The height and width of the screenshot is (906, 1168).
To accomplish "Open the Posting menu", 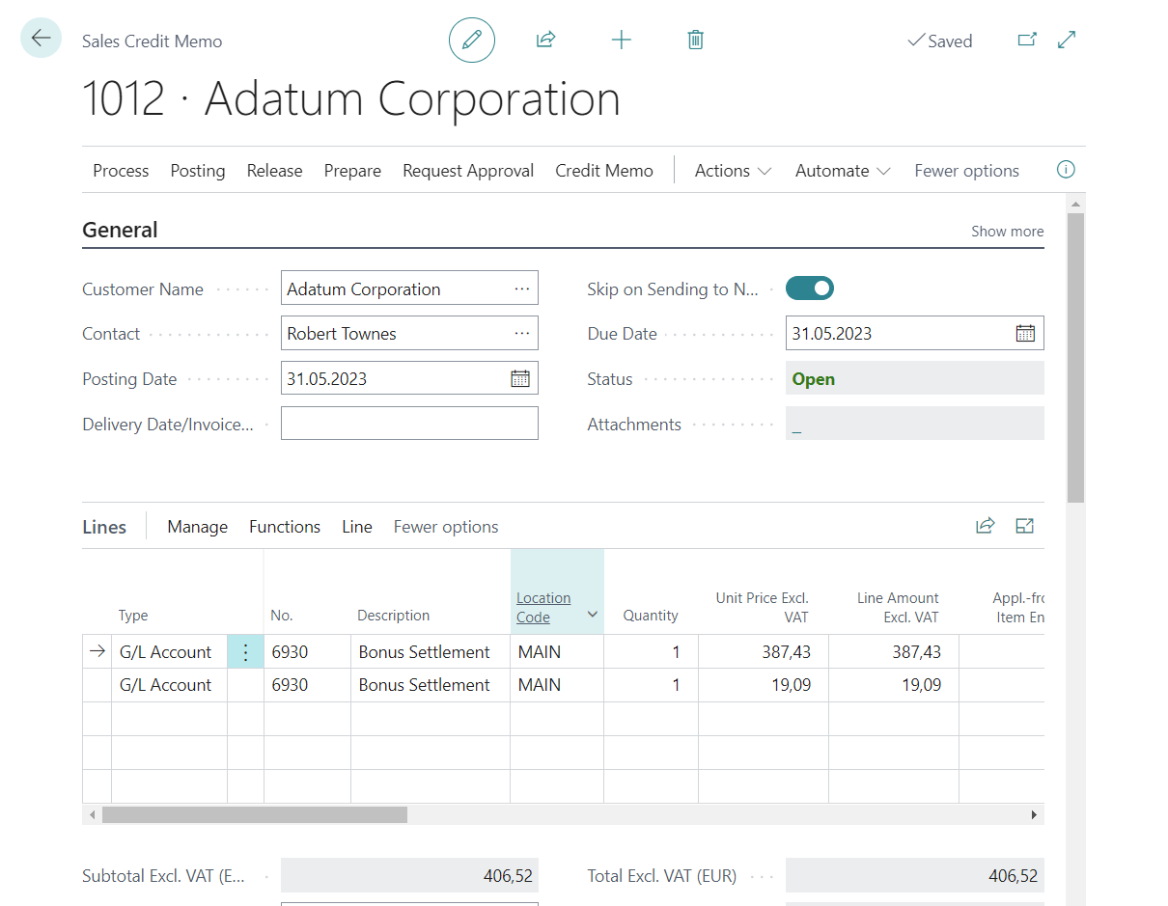I will (198, 171).
